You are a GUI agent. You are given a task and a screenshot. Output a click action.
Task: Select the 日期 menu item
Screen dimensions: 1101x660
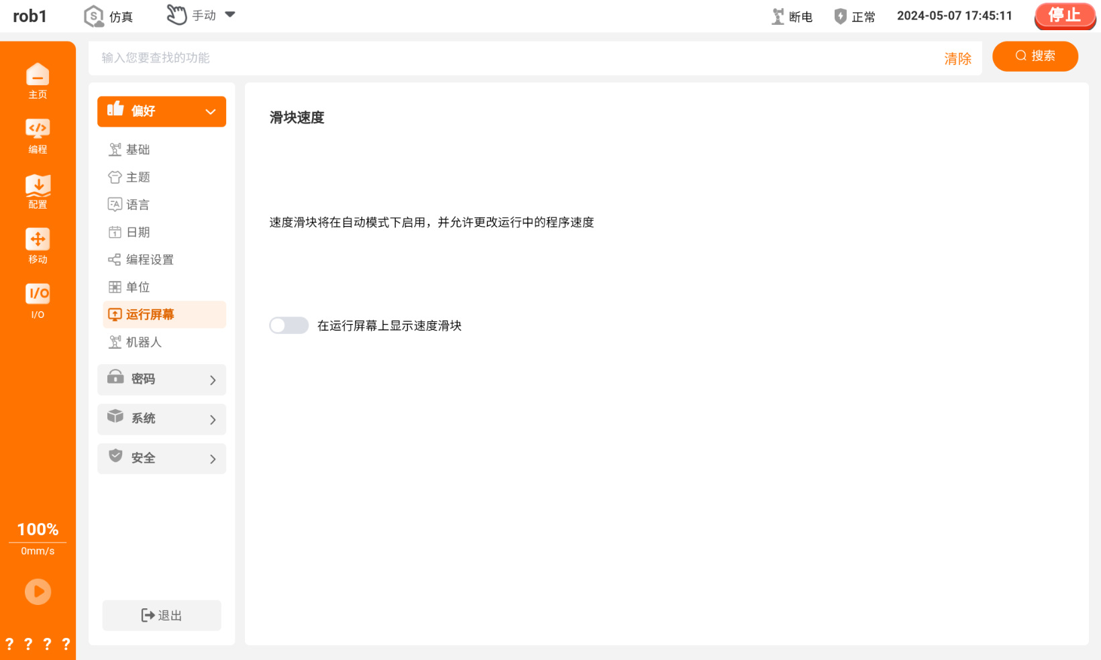[164, 232]
